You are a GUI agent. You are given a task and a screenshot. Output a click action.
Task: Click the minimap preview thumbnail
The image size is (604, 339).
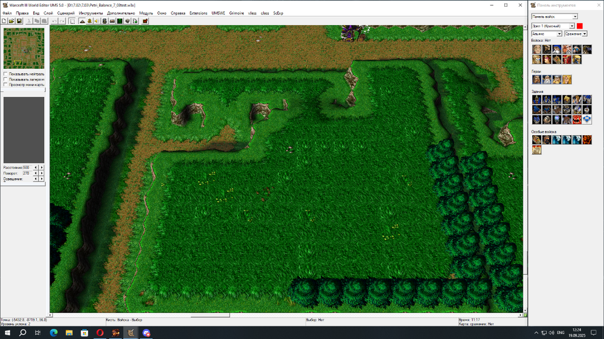coord(24,48)
